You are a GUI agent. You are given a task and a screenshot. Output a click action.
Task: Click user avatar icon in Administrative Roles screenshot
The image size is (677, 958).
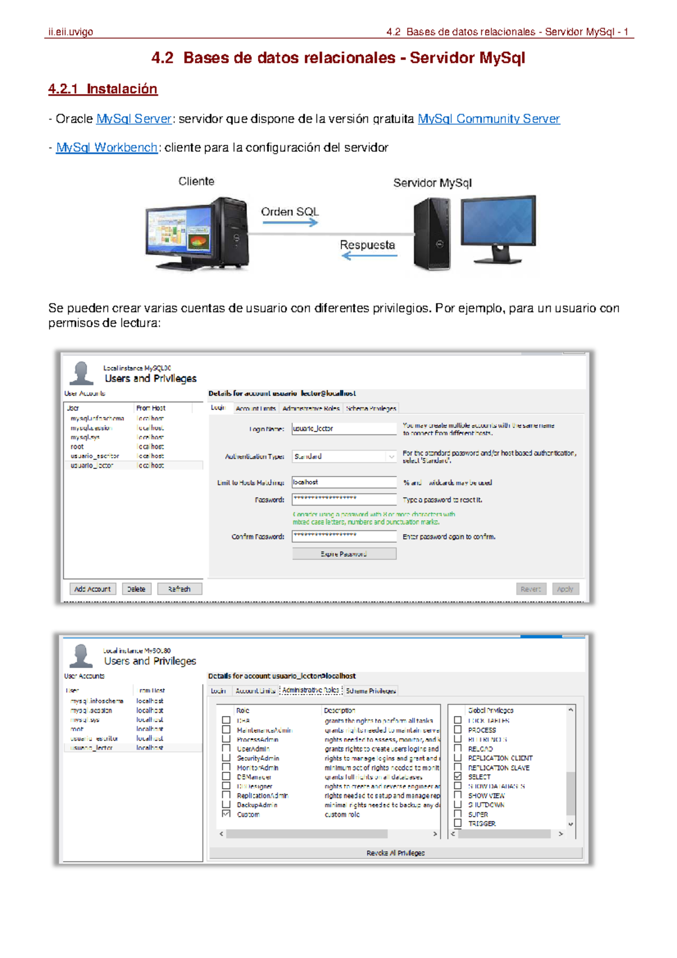coord(81,656)
